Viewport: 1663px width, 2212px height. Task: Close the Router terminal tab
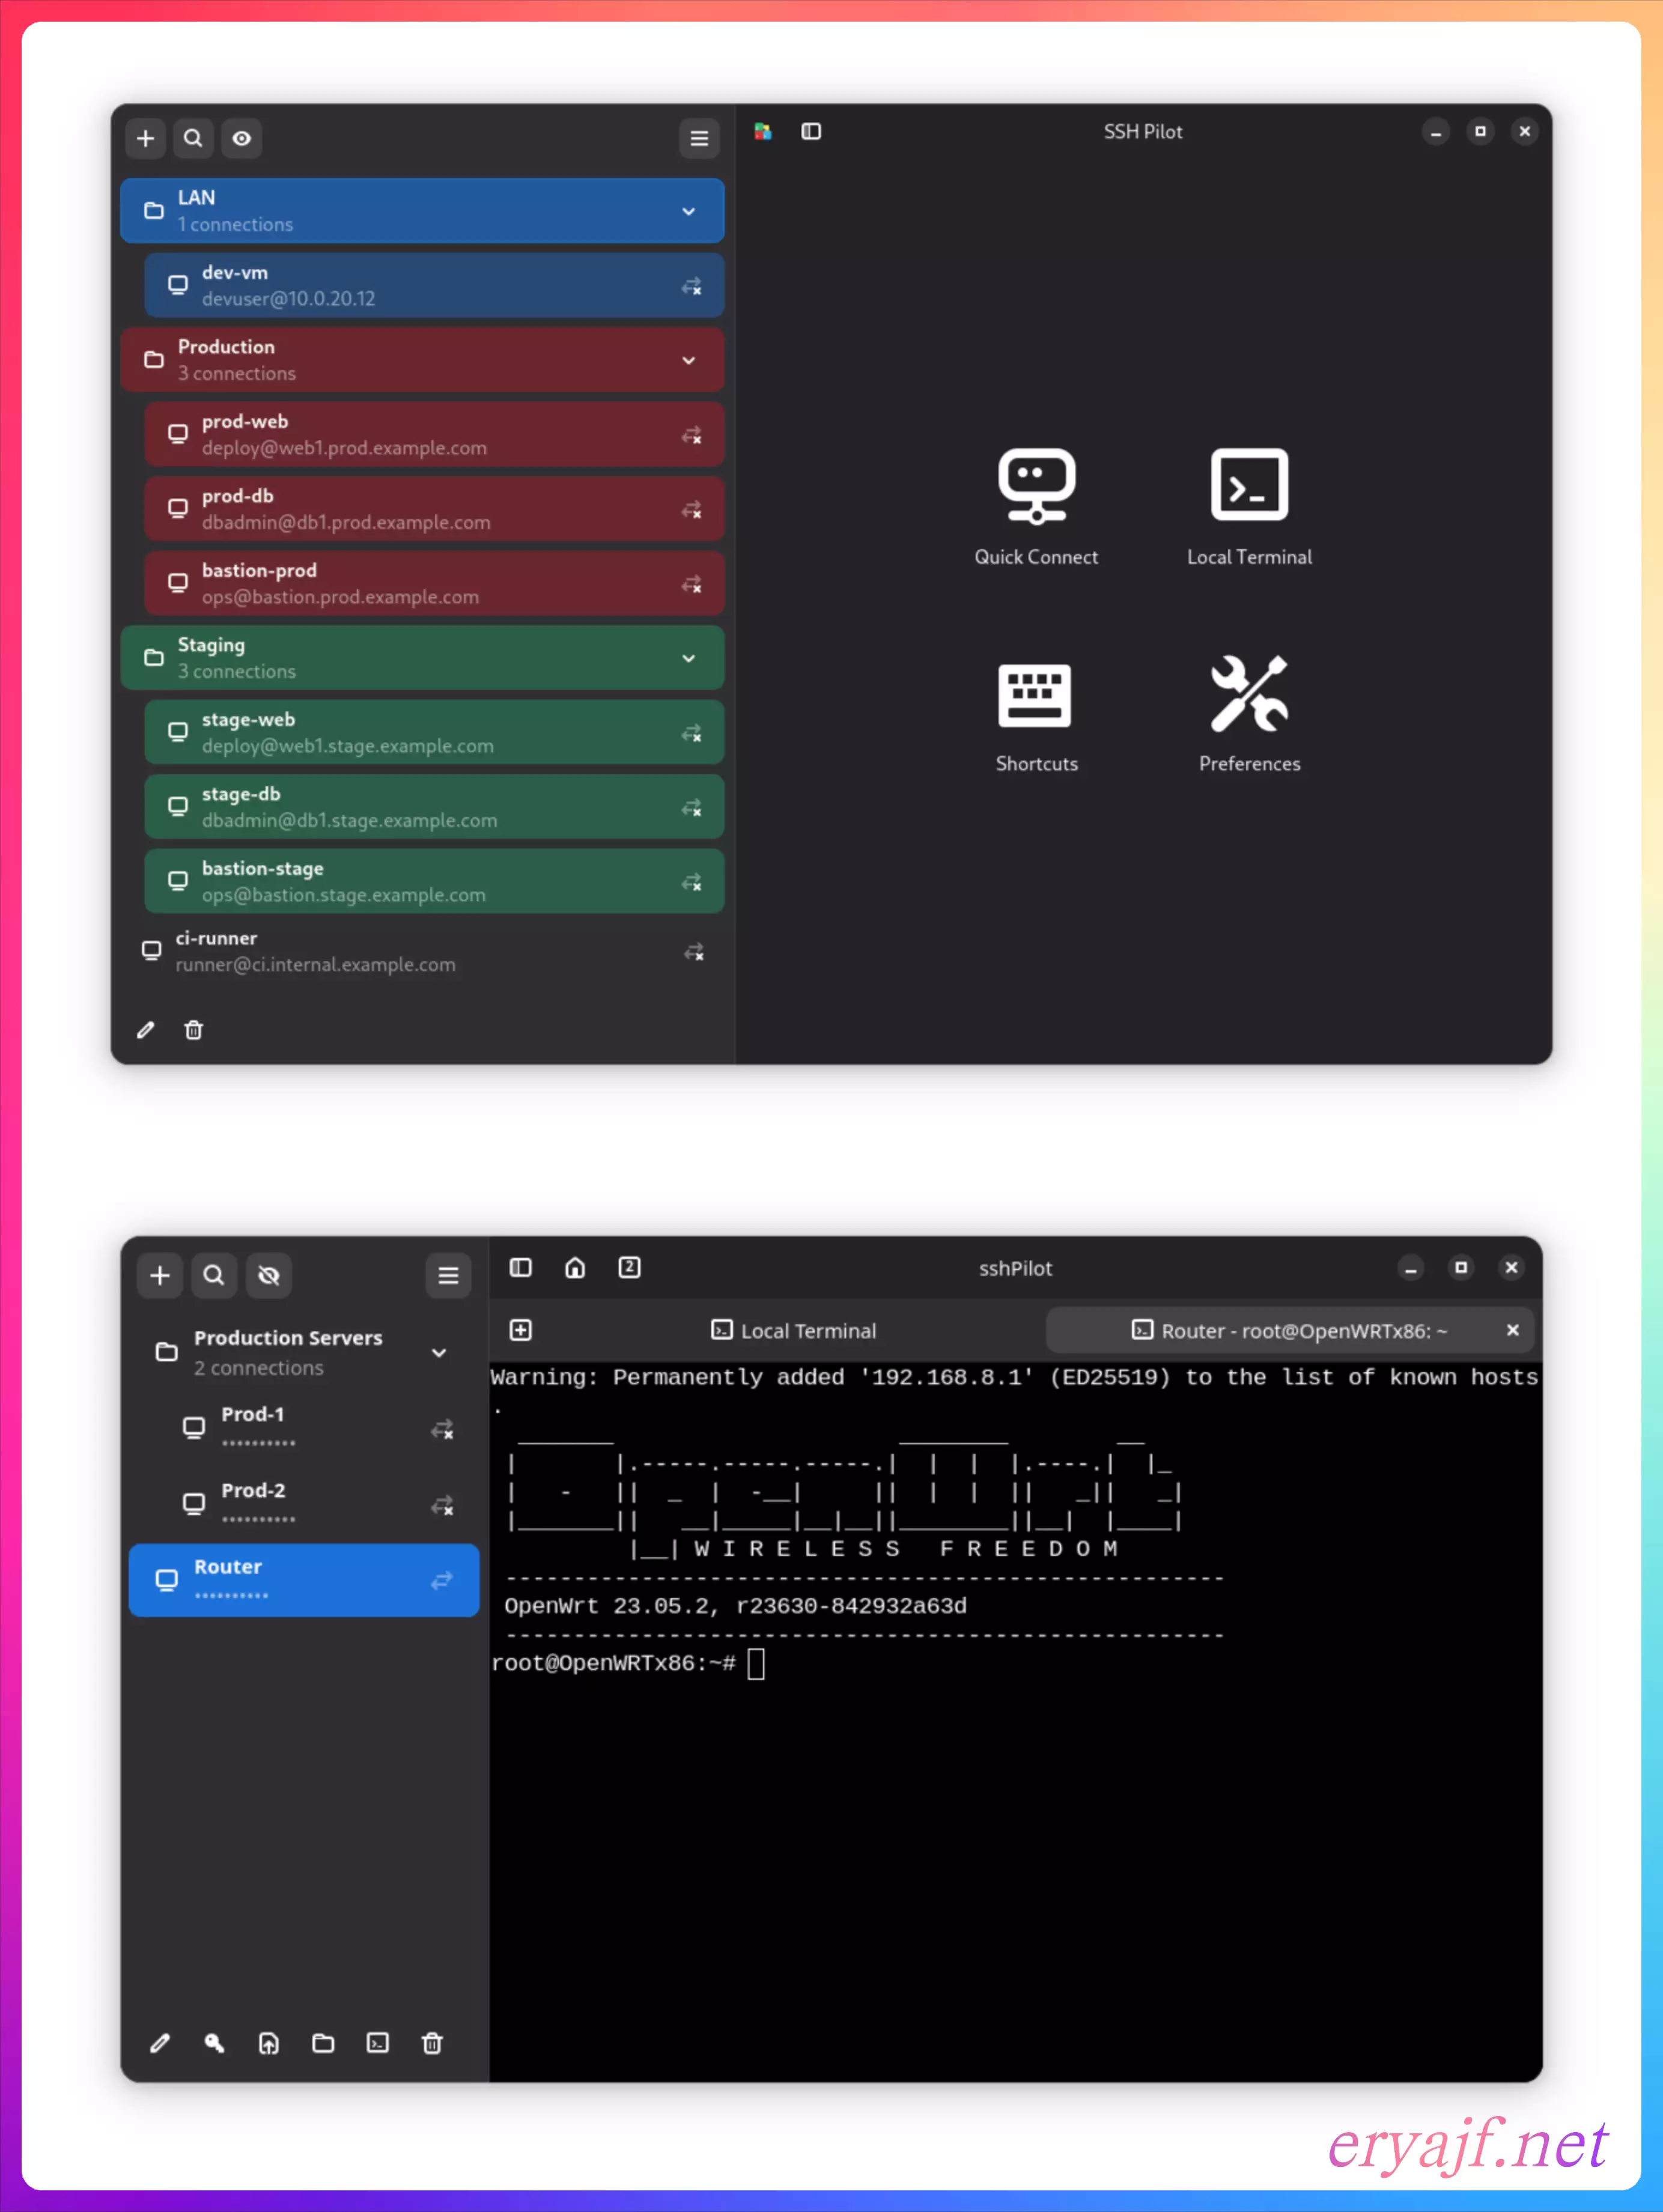(x=1512, y=1330)
